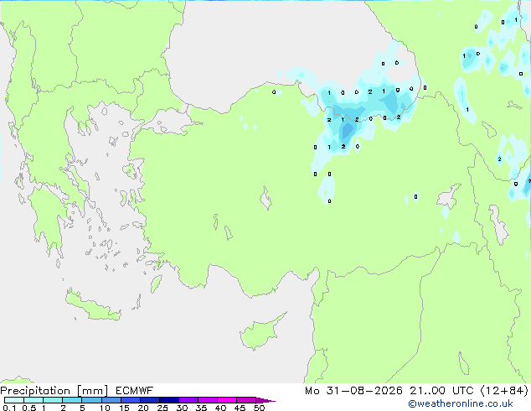The image size is (531, 411).
Task: Click the 5 mm legend color swatch
Action: click(91, 400)
